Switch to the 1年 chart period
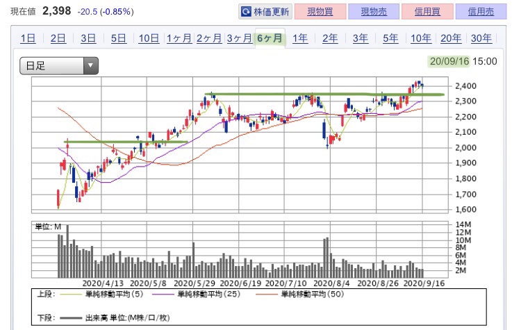The height and width of the screenshot is (330, 512). pyautogui.click(x=299, y=38)
